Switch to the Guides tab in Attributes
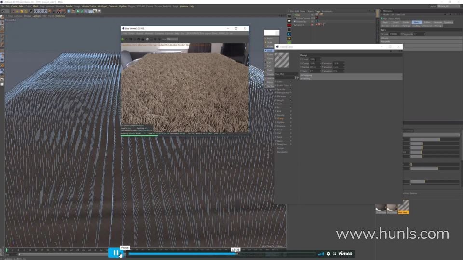463x260 pixels. [x=406, y=22]
